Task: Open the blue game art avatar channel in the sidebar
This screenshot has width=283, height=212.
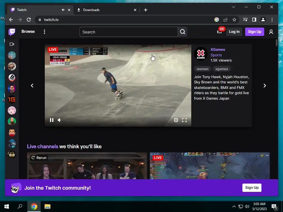Action: [12, 144]
